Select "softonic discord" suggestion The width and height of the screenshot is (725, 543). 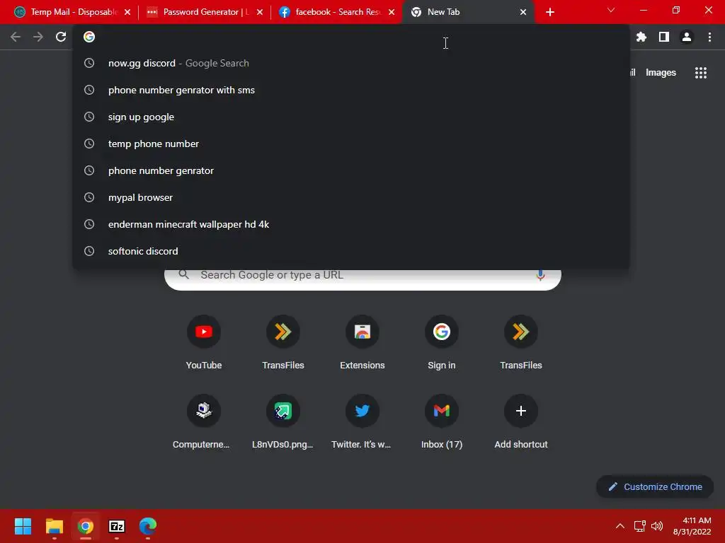351,251
